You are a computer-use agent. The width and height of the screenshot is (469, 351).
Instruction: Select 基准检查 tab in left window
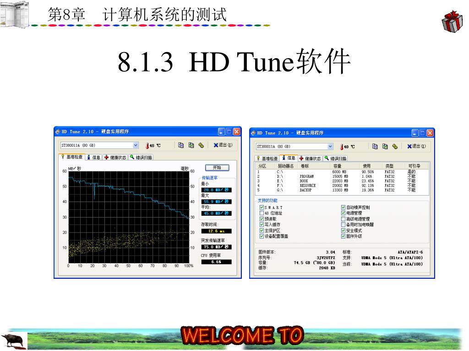pos(72,157)
